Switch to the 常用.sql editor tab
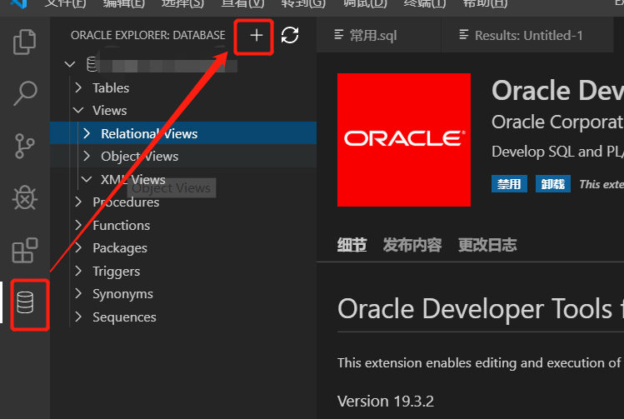Image resolution: width=624 pixels, height=419 pixels. 378,36
